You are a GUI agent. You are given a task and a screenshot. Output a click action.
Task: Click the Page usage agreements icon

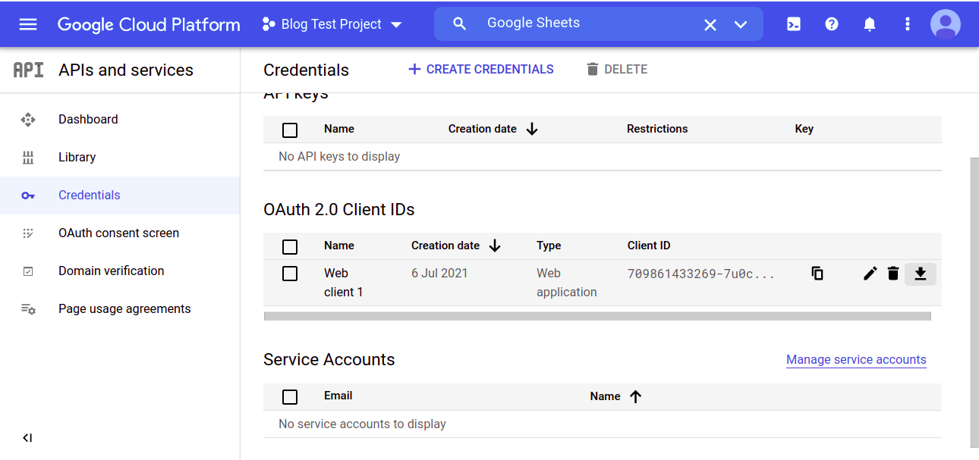pyautogui.click(x=28, y=308)
